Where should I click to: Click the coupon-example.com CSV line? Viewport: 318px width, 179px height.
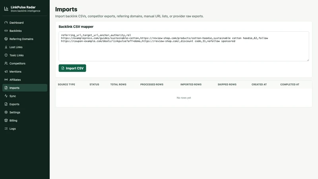148,41
